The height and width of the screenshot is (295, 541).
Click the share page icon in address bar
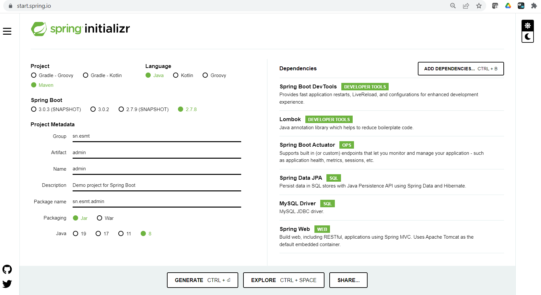(466, 6)
